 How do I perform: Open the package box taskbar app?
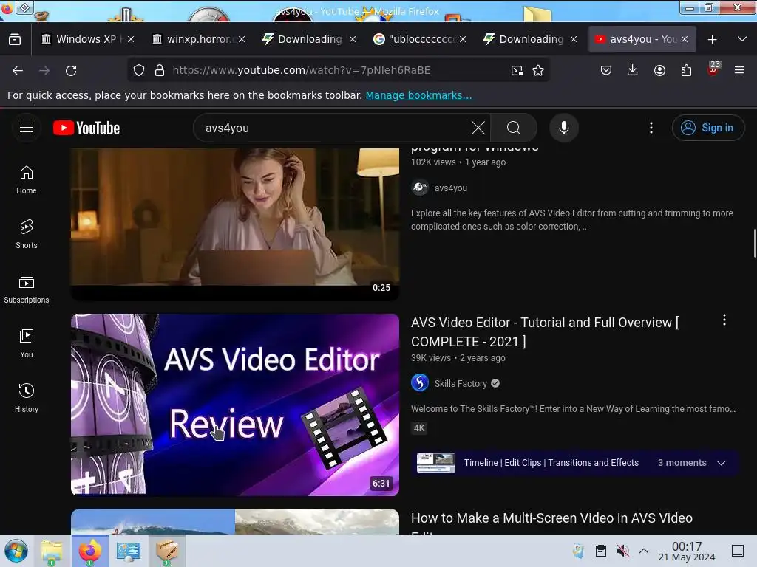[x=167, y=551]
